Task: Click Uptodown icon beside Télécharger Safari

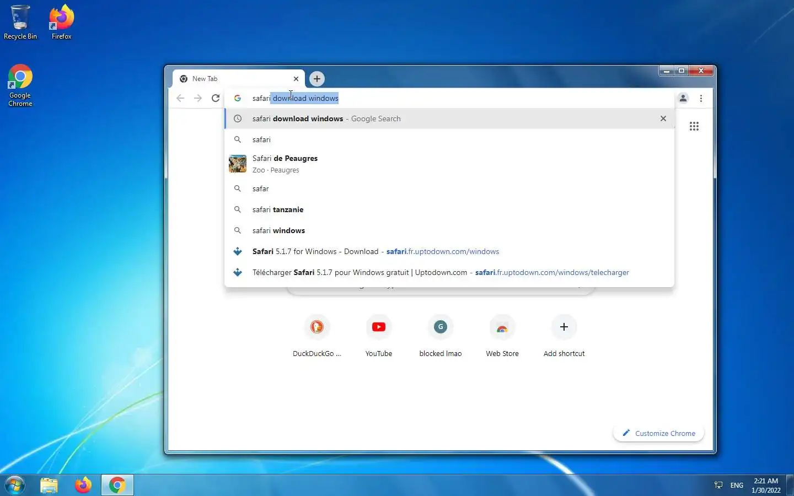Action: click(238, 272)
